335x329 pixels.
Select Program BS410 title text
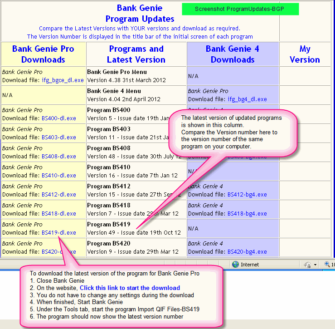click(109, 167)
